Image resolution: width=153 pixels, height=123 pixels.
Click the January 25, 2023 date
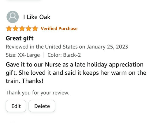[x=107, y=47]
